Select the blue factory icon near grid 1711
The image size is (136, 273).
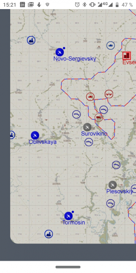(x=49, y=234)
